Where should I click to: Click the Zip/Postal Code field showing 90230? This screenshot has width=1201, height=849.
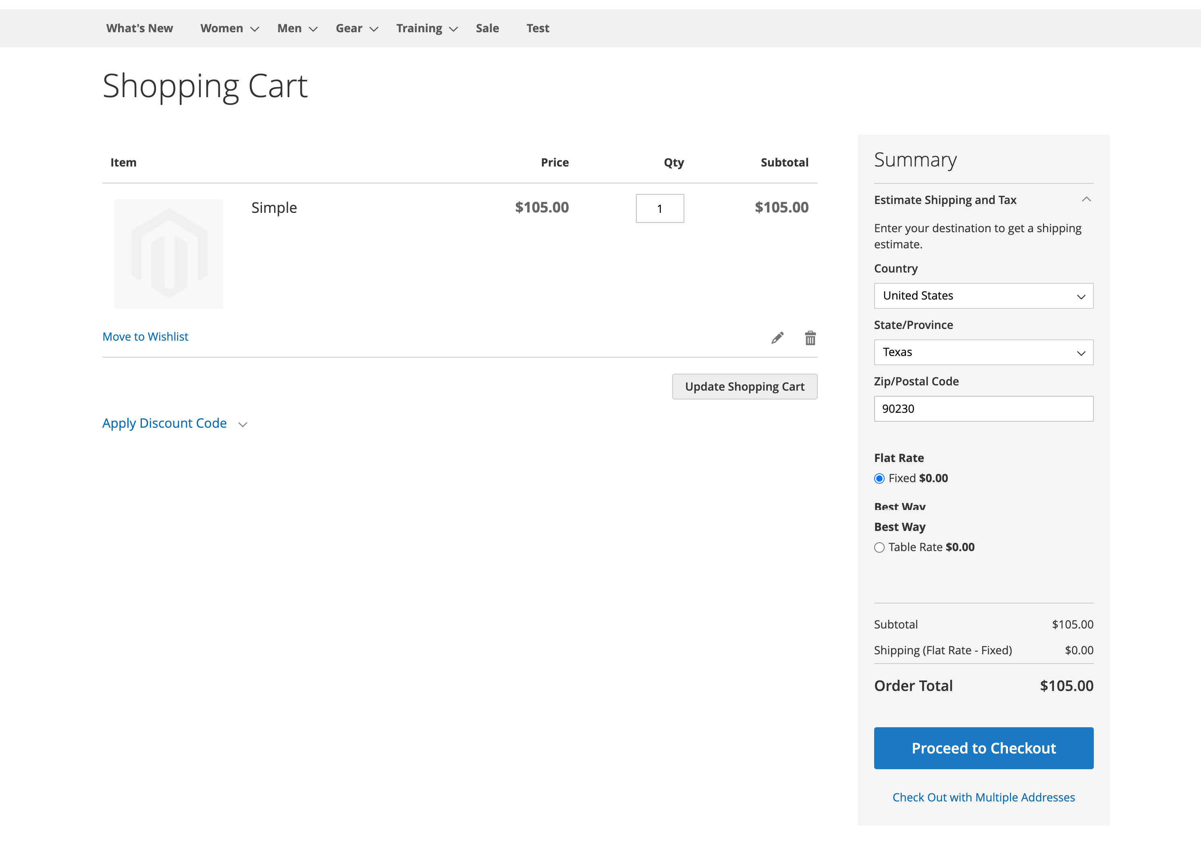click(x=983, y=408)
